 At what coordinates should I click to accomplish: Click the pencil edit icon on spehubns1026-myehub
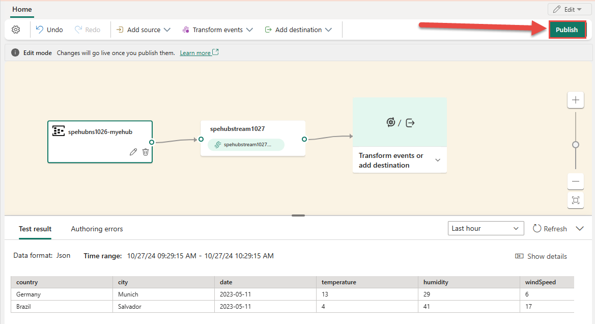(133, 152)
